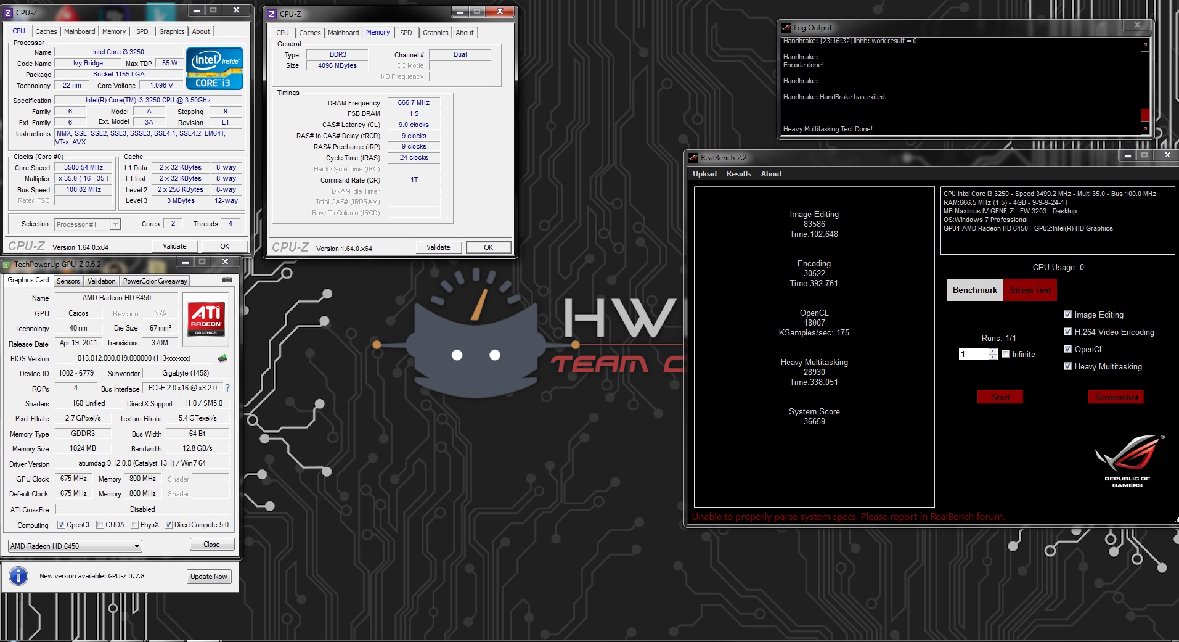Click the CPU-Z title icon in Memory window
Image resolution: width=1179 pixels, height=642 pixels.
(272, 14)
